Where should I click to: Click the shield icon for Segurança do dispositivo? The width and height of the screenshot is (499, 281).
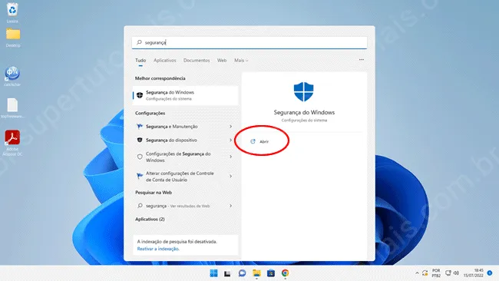140,140
